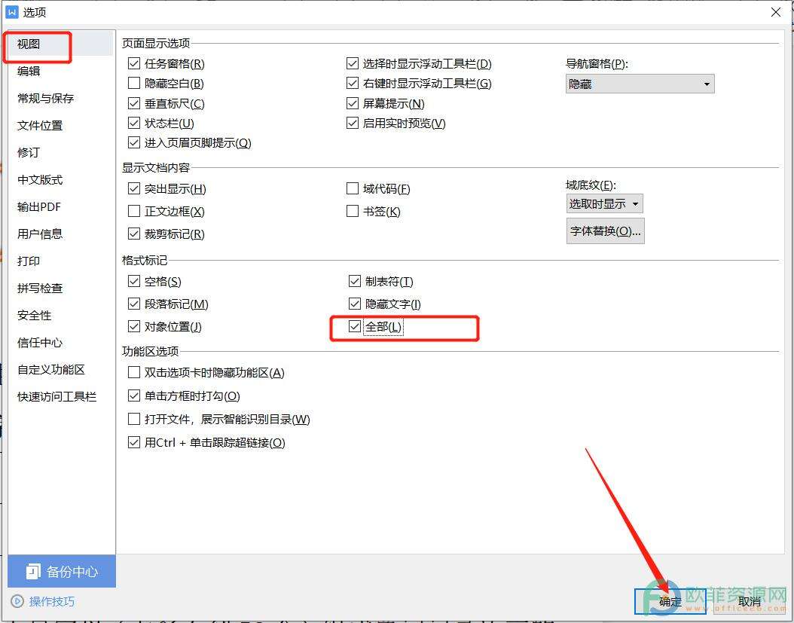This screenshot has width=794, height=623.
Task: Enable 双击选项卡时隐藏功能区 checkbox
Action: point(134,373)
